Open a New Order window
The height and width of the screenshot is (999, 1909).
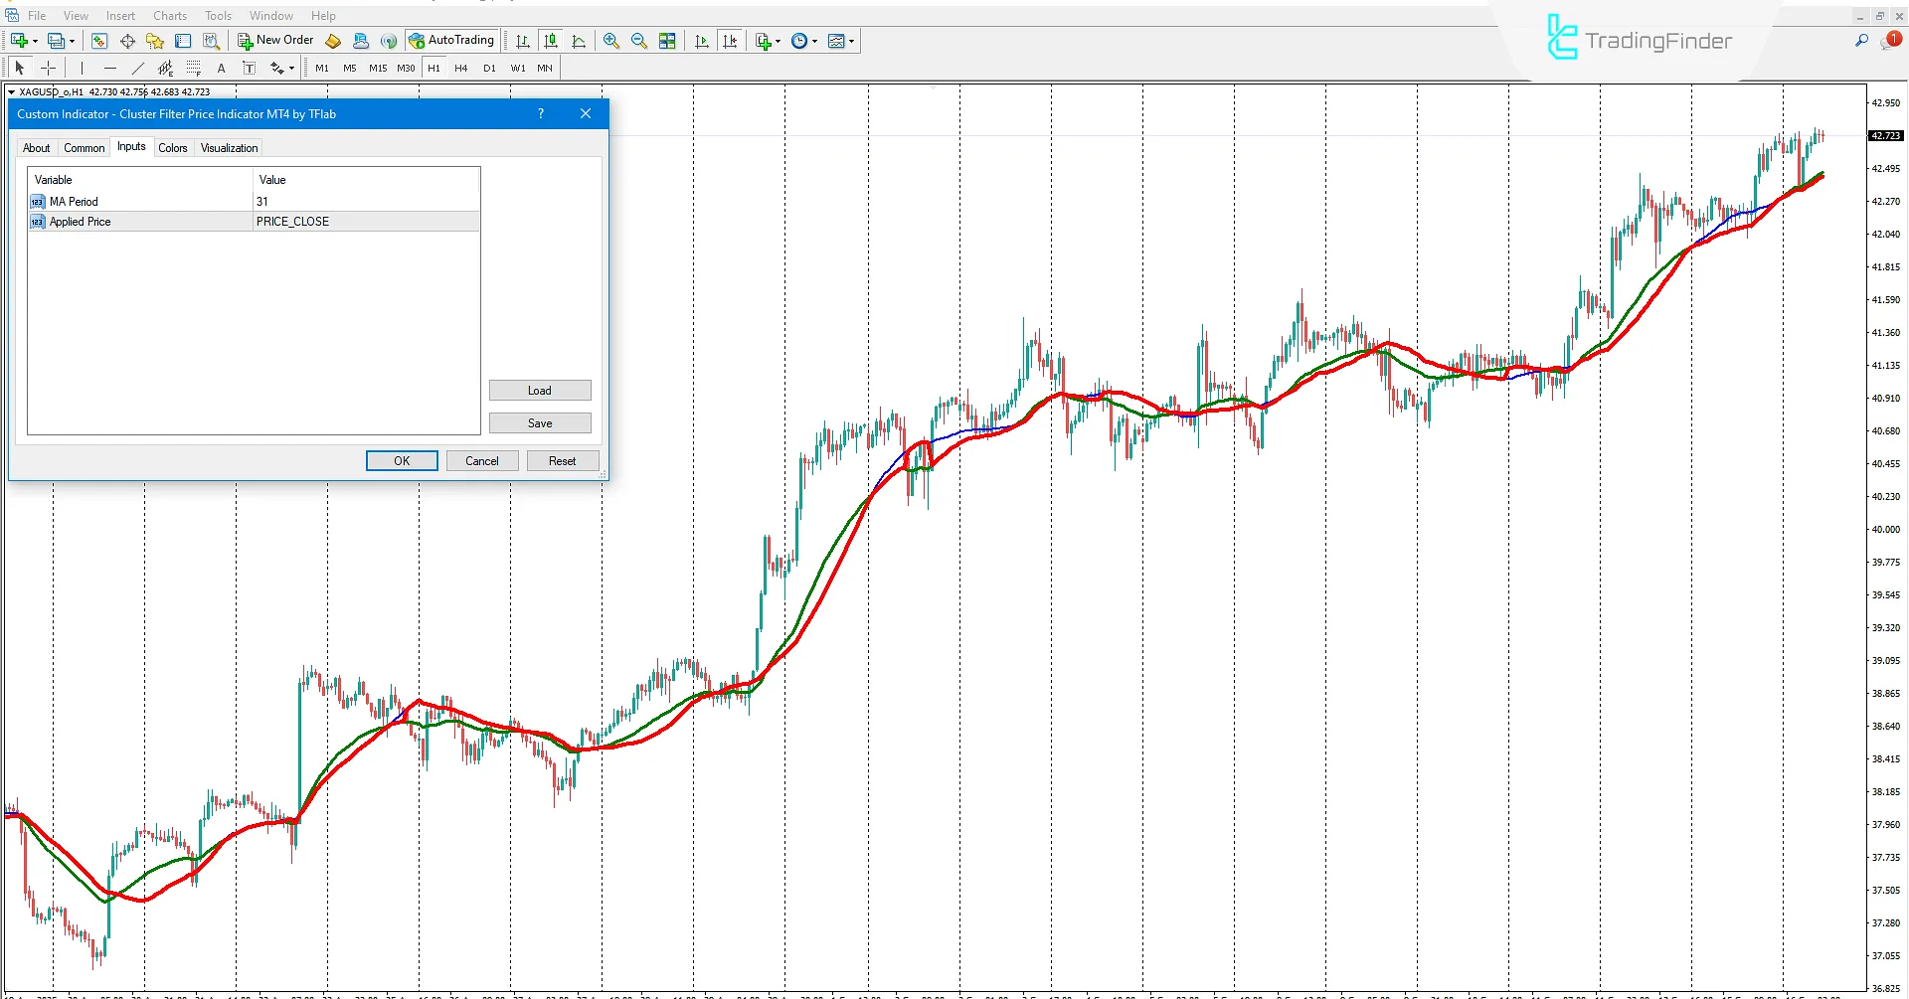coord(275,40)
